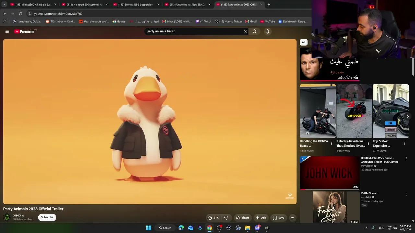The height and width of the screenshot is (233, 415).
Task: Dislike the Party Animals trailer video
Action: pyautogui.click(x=226, y=218)
